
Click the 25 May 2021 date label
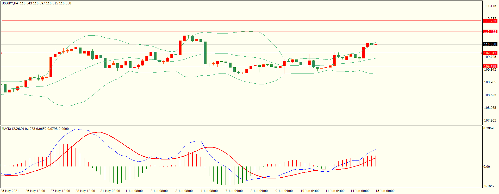click(10, 191)
